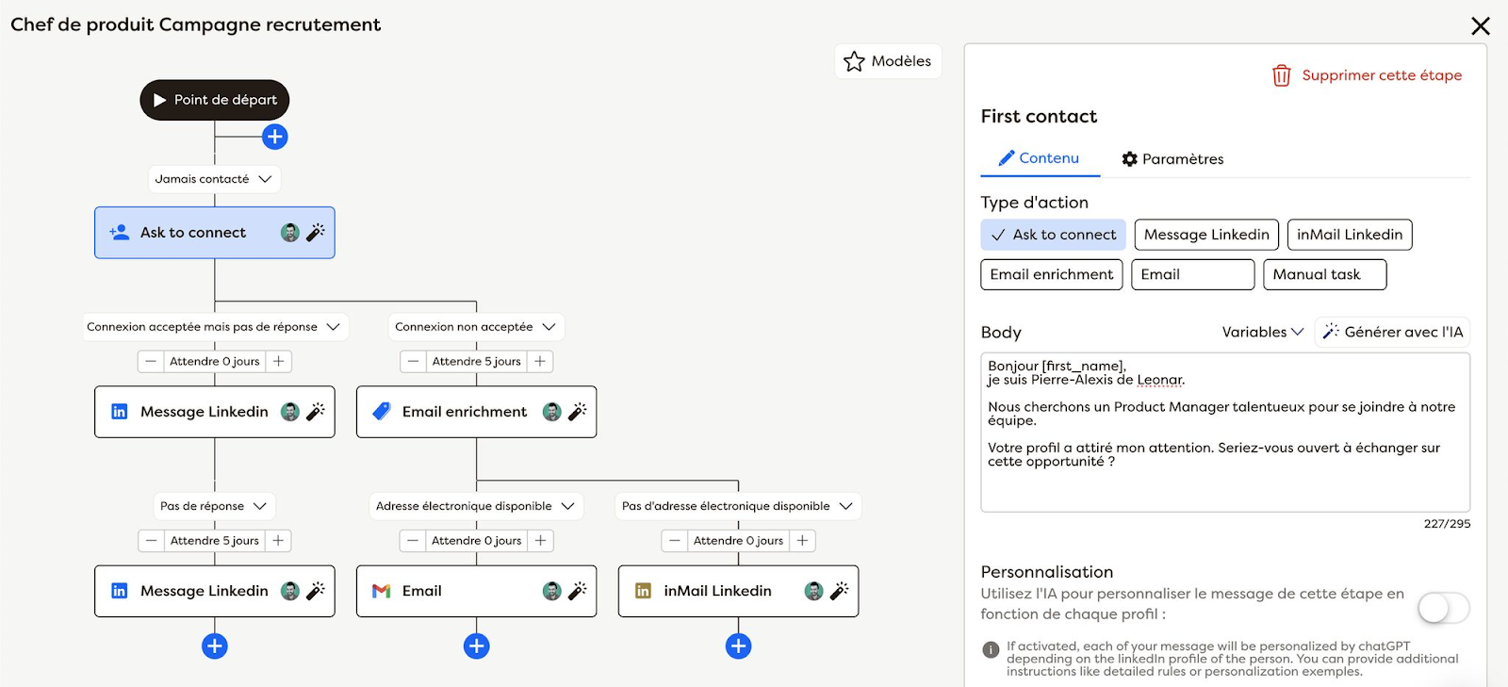This screenshot has height=687, width=1508.
Task: Click the trash icon next to Supprimer cette étape
Action: click(1282, 75)
